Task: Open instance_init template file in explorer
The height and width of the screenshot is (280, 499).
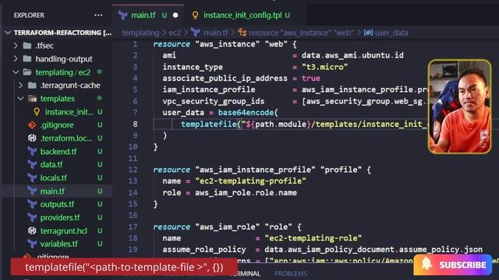Action: [x=69, y=112]
